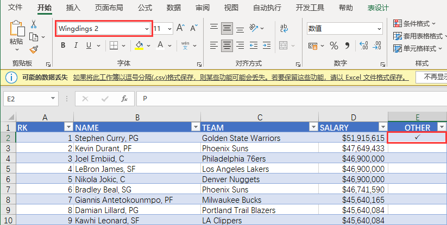Decrease decimal places

(x=377, y=46)
